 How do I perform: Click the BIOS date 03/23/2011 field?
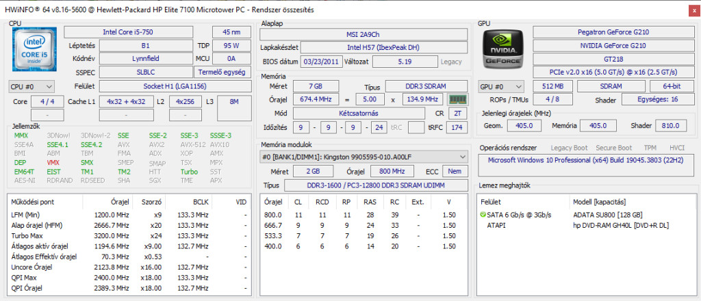322,62
